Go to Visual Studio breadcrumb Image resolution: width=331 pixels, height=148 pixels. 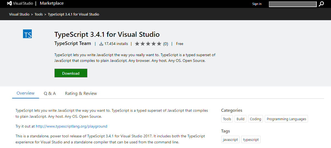tap(19, 14)
